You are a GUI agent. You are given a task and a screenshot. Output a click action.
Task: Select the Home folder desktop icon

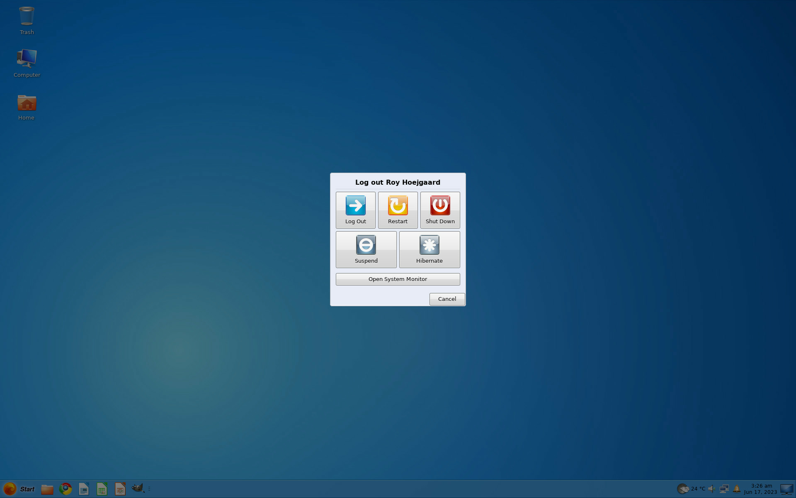[x=27, y=107]
